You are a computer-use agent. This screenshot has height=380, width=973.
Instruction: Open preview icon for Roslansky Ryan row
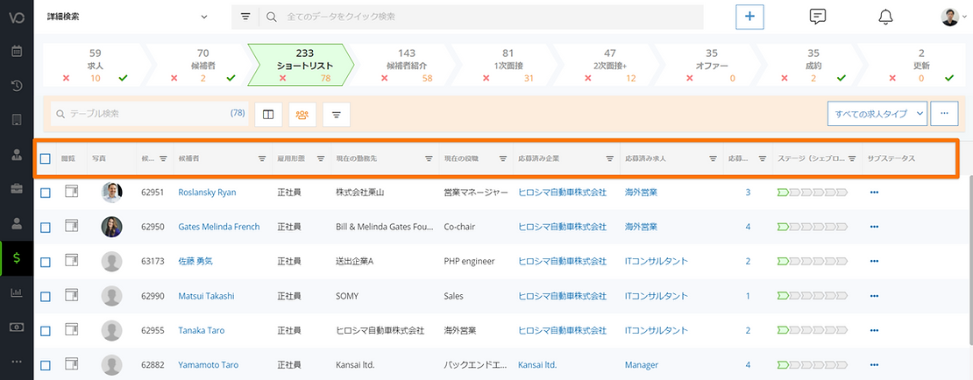point(72,192)
